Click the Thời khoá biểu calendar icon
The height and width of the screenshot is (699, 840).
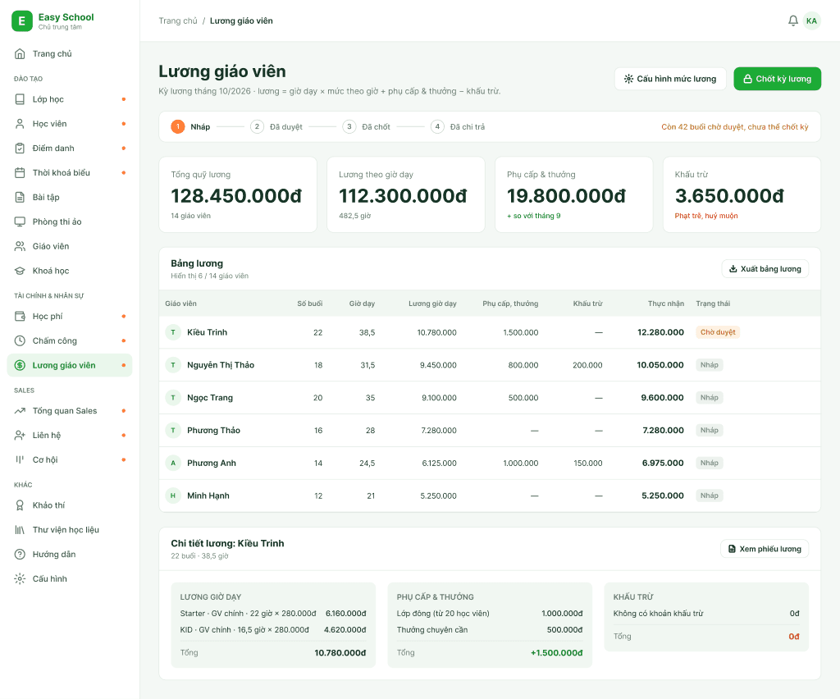pyautogui.click(x=20, y=172)
